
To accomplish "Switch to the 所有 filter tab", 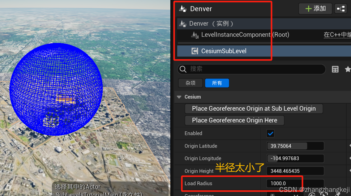I will coord(217,83).
